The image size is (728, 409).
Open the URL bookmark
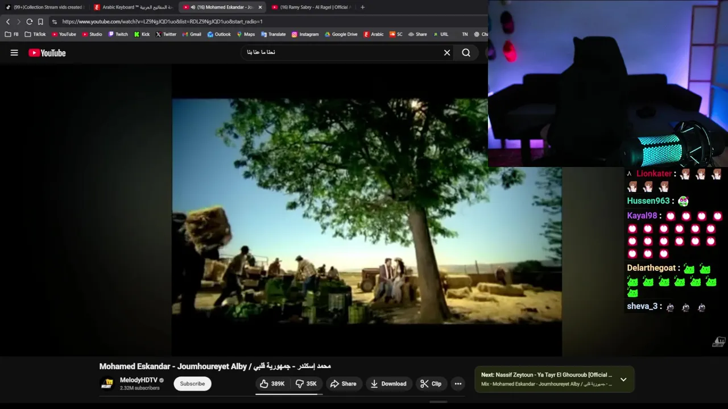tap(441, 34)
